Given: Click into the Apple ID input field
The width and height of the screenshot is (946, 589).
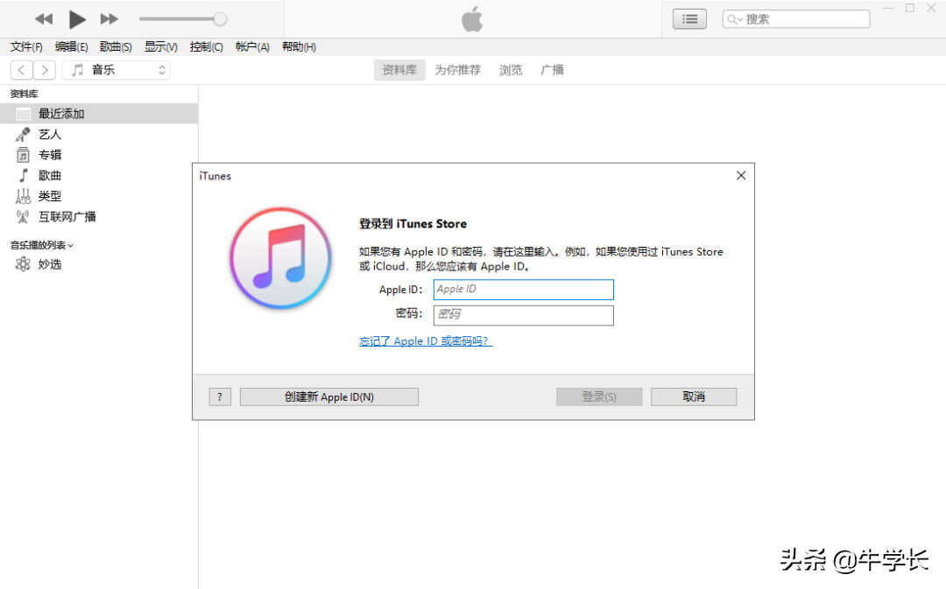Looking at the screenshot, I should 523,290.
